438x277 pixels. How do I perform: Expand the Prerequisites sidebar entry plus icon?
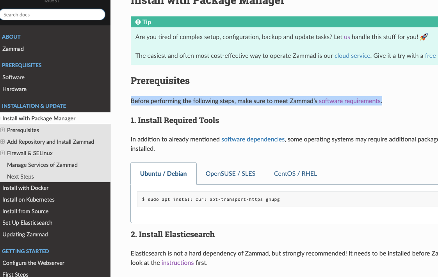2,130
